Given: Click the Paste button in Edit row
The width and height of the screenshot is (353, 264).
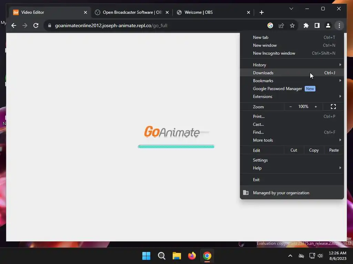Looking at the screenshot, I should tap(334, 150).
